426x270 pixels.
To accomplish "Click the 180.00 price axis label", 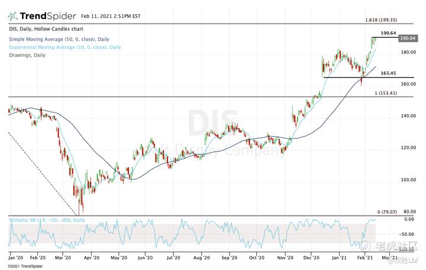I will tap(408, 52).
